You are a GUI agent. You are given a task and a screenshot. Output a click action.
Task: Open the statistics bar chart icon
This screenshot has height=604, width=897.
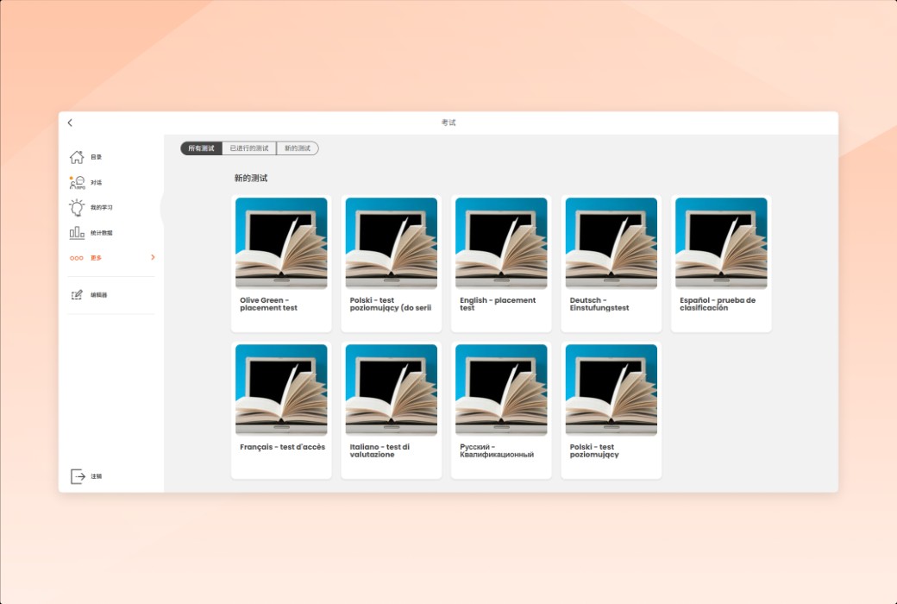(77, 233)
